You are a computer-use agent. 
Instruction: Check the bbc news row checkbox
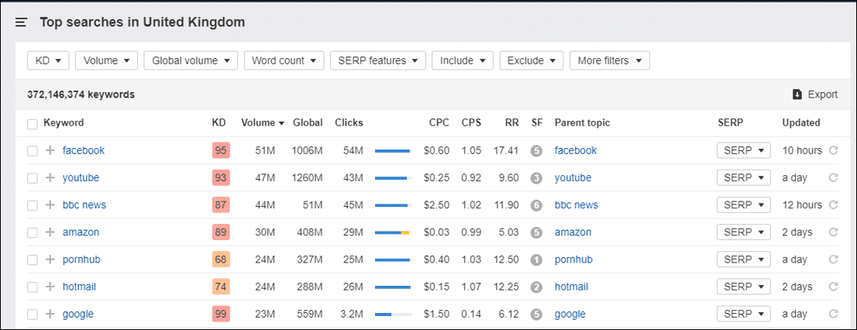pyautogui.click(x=33, y=205)
